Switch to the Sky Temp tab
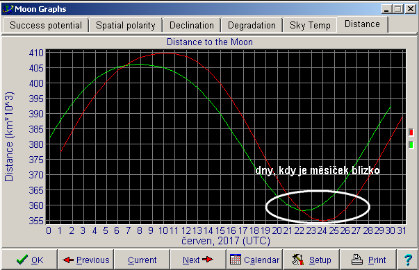Image resolution: width=419 pixels, height=270 pixels. (x=310, y=26)
